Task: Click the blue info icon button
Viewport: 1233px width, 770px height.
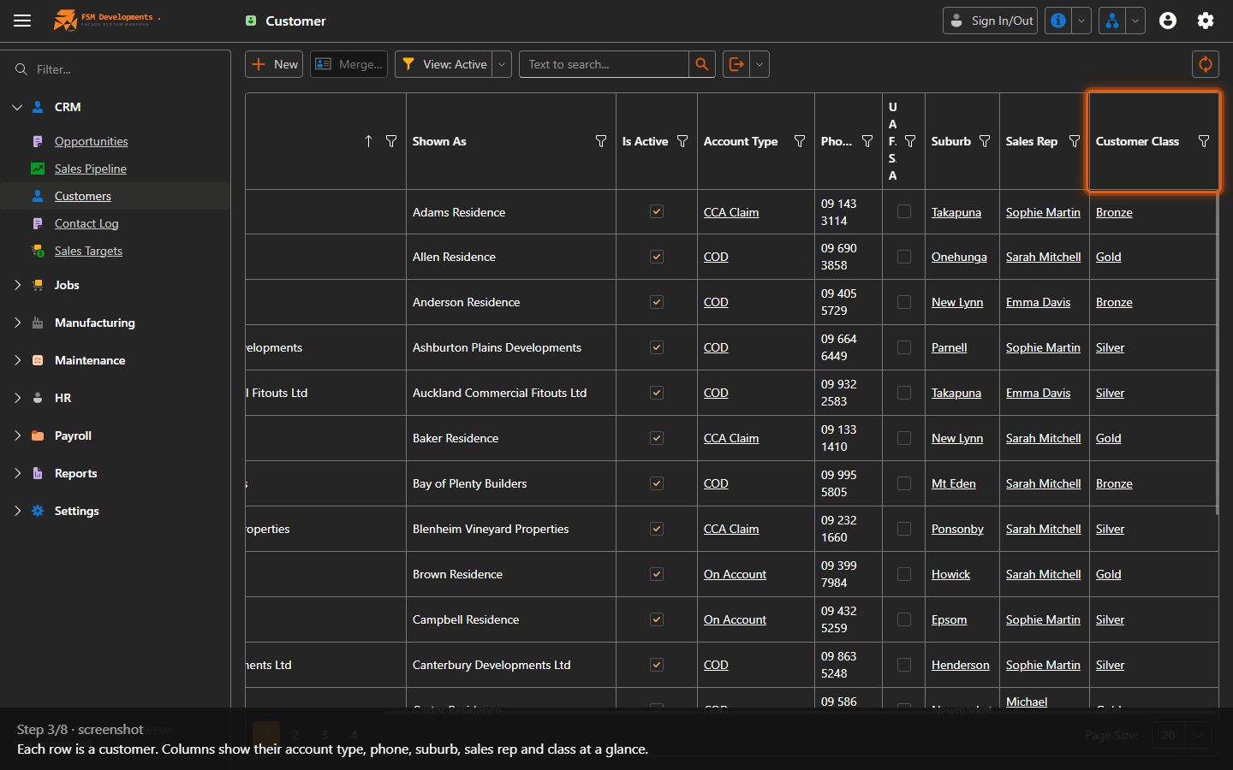Action: pyautogui.click(x=1059, y=21)
